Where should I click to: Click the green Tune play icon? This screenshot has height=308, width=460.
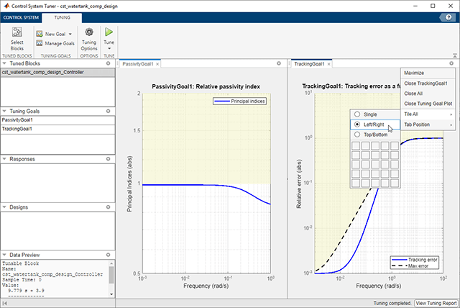pyautogui.click(x=109, y=32)
